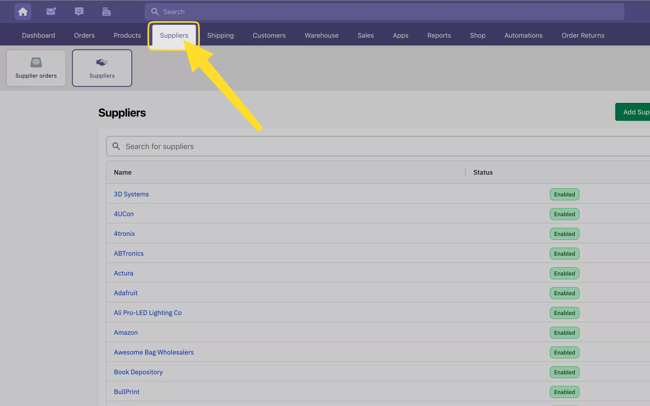Click the magnifier icon in global search
This screenshot has width=650, height=406.
[155, 12]
